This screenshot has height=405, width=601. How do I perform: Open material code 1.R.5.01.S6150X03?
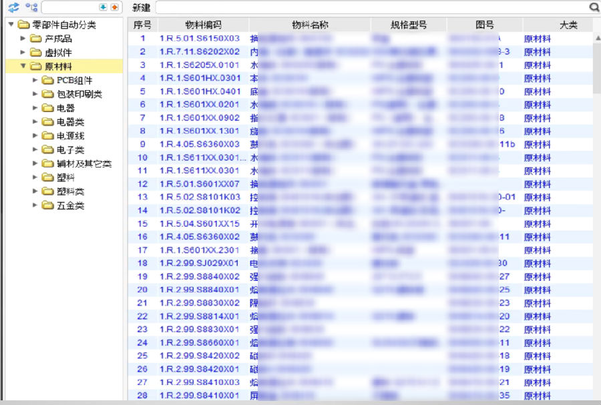(199, 39)
